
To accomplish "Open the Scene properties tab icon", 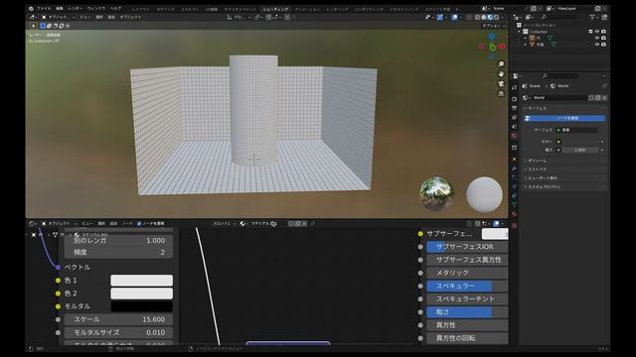I will click(x=515, y=126).
